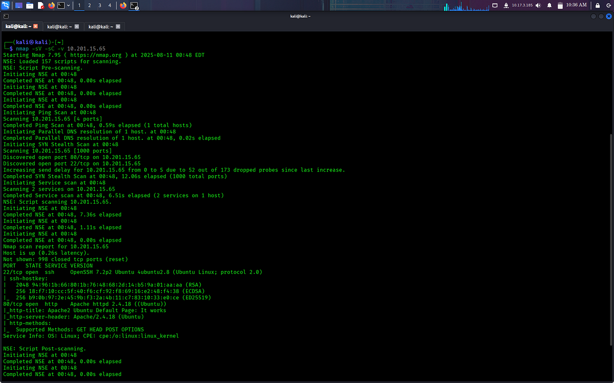Focus the running Firefox taskbar button
Viewport: 614px width, 383px height.
pyautogui.click(x=123, y=6)
